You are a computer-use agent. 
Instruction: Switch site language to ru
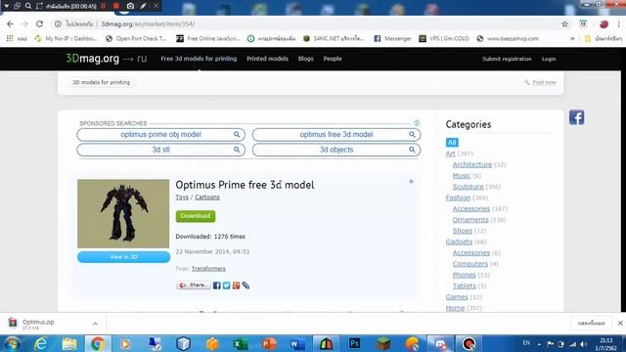pos(142,59)
